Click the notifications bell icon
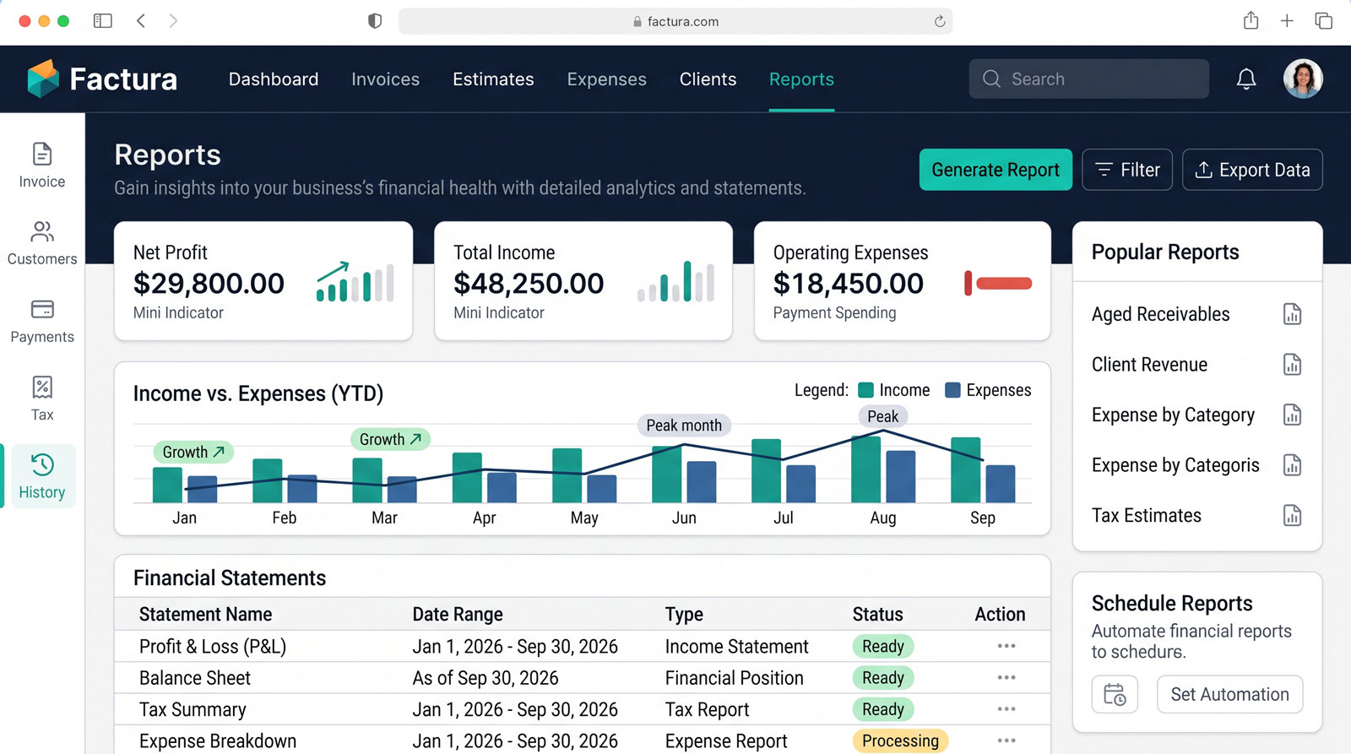 click(x=1246, y=79)
